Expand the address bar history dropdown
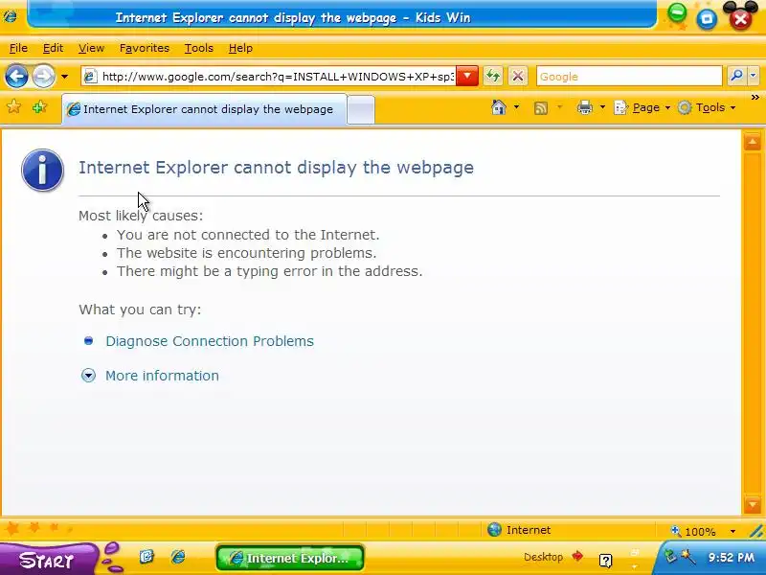Image resolution: width=766 pixels, height=575 pixels. tap(467, 77)
